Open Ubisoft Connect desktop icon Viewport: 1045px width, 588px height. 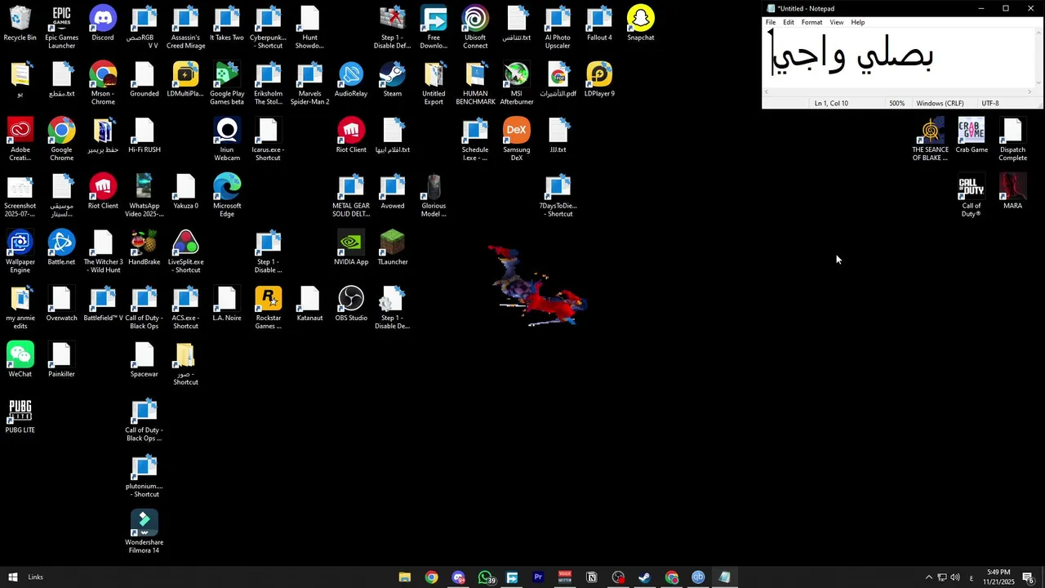pyautogui.click(x=475, y=27)
